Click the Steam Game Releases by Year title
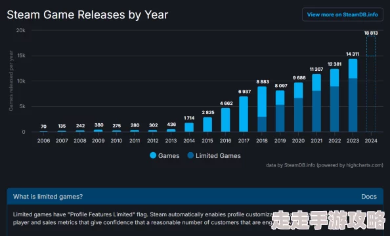 click(87, 14)
